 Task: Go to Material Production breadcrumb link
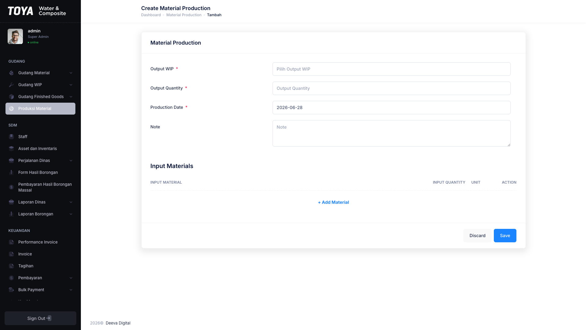click(x=184, y=15)
